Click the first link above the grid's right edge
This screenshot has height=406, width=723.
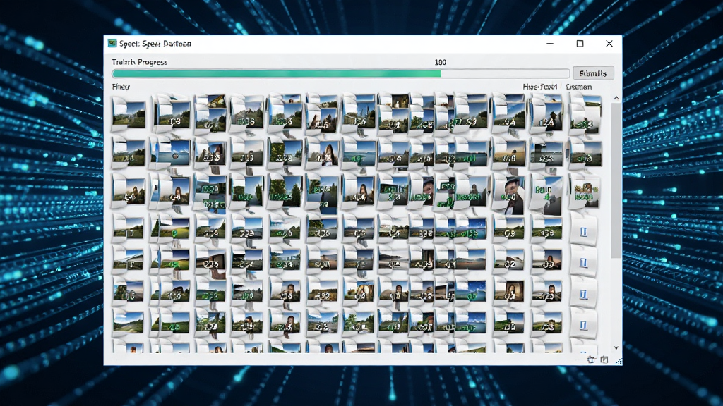(x=540, y=87)
